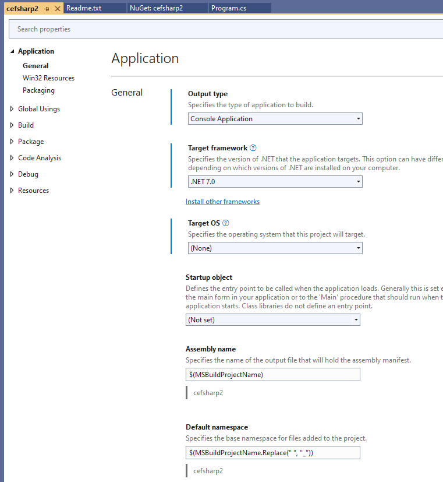The width and height of the screenshot is (443, 482).
Task: Click the Default namespace heading
Action: [x=217, y=427]
